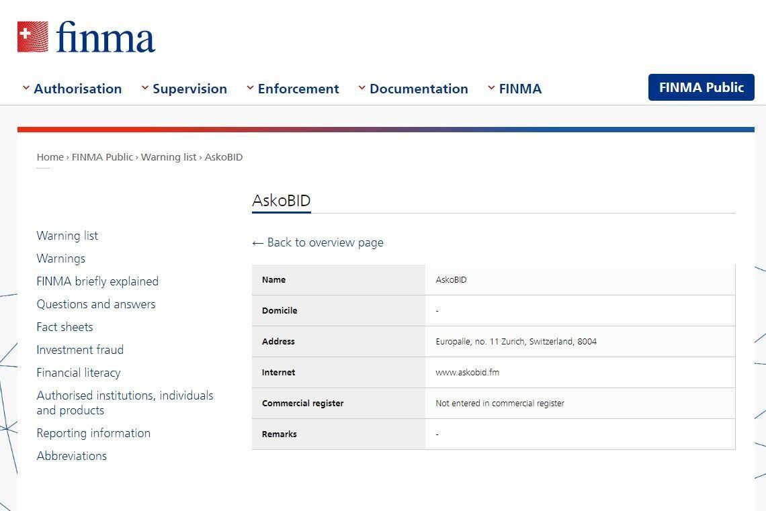Expand the Documentation menu chevron
This screenshot has width=766, height=511.
pos(362,88)
